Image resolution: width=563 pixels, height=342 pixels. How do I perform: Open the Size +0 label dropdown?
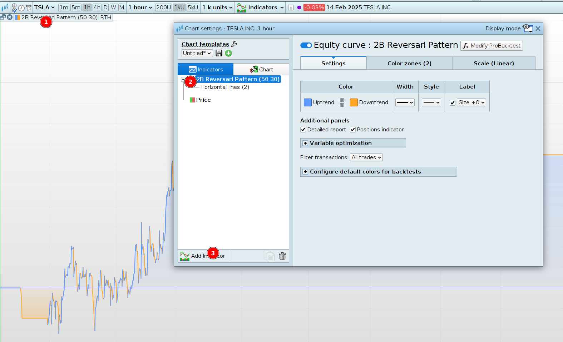pyautogui.click(x=471, y=102)
